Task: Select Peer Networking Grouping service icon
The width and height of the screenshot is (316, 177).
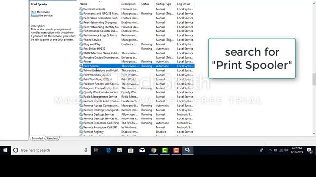Action: pyautogui.click(x=81, y=22)
